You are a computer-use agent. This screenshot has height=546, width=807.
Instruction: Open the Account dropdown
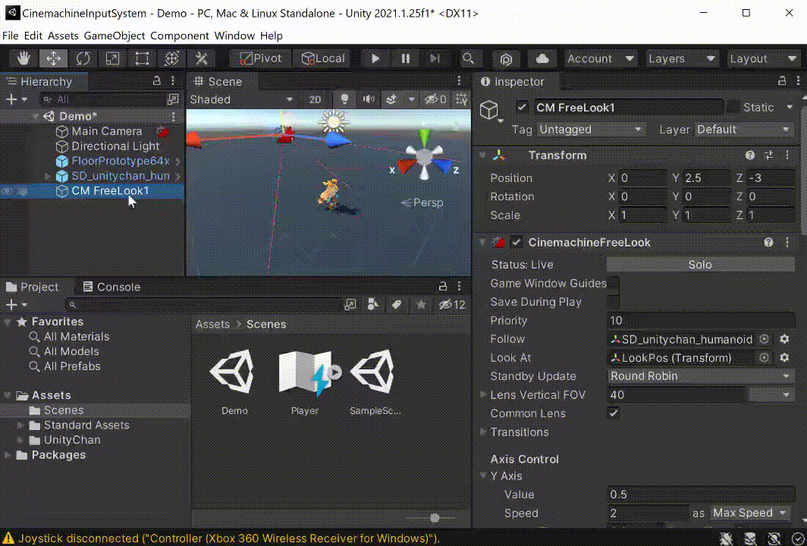pos(601,58)
